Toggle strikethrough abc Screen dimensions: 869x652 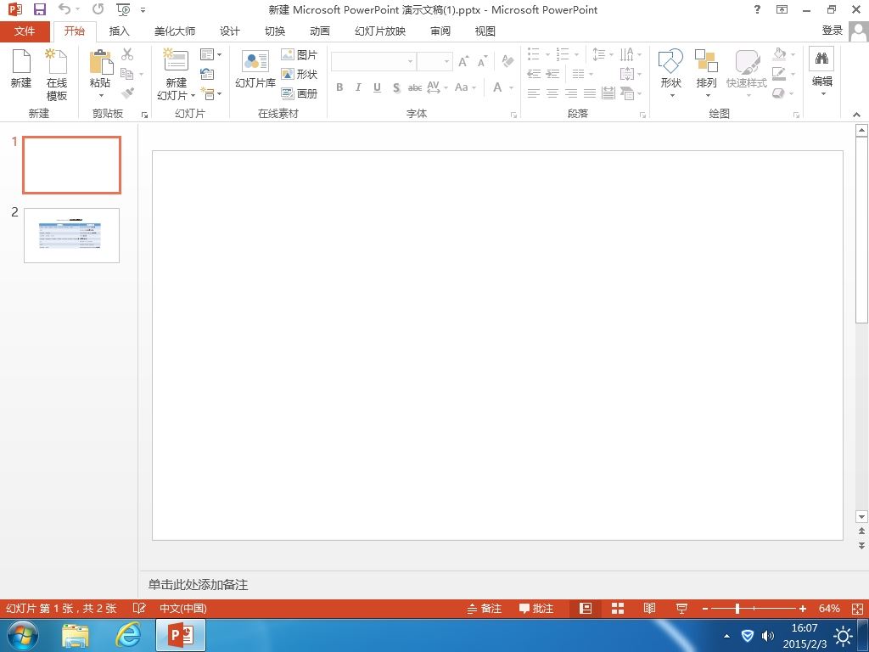(415, 87)
